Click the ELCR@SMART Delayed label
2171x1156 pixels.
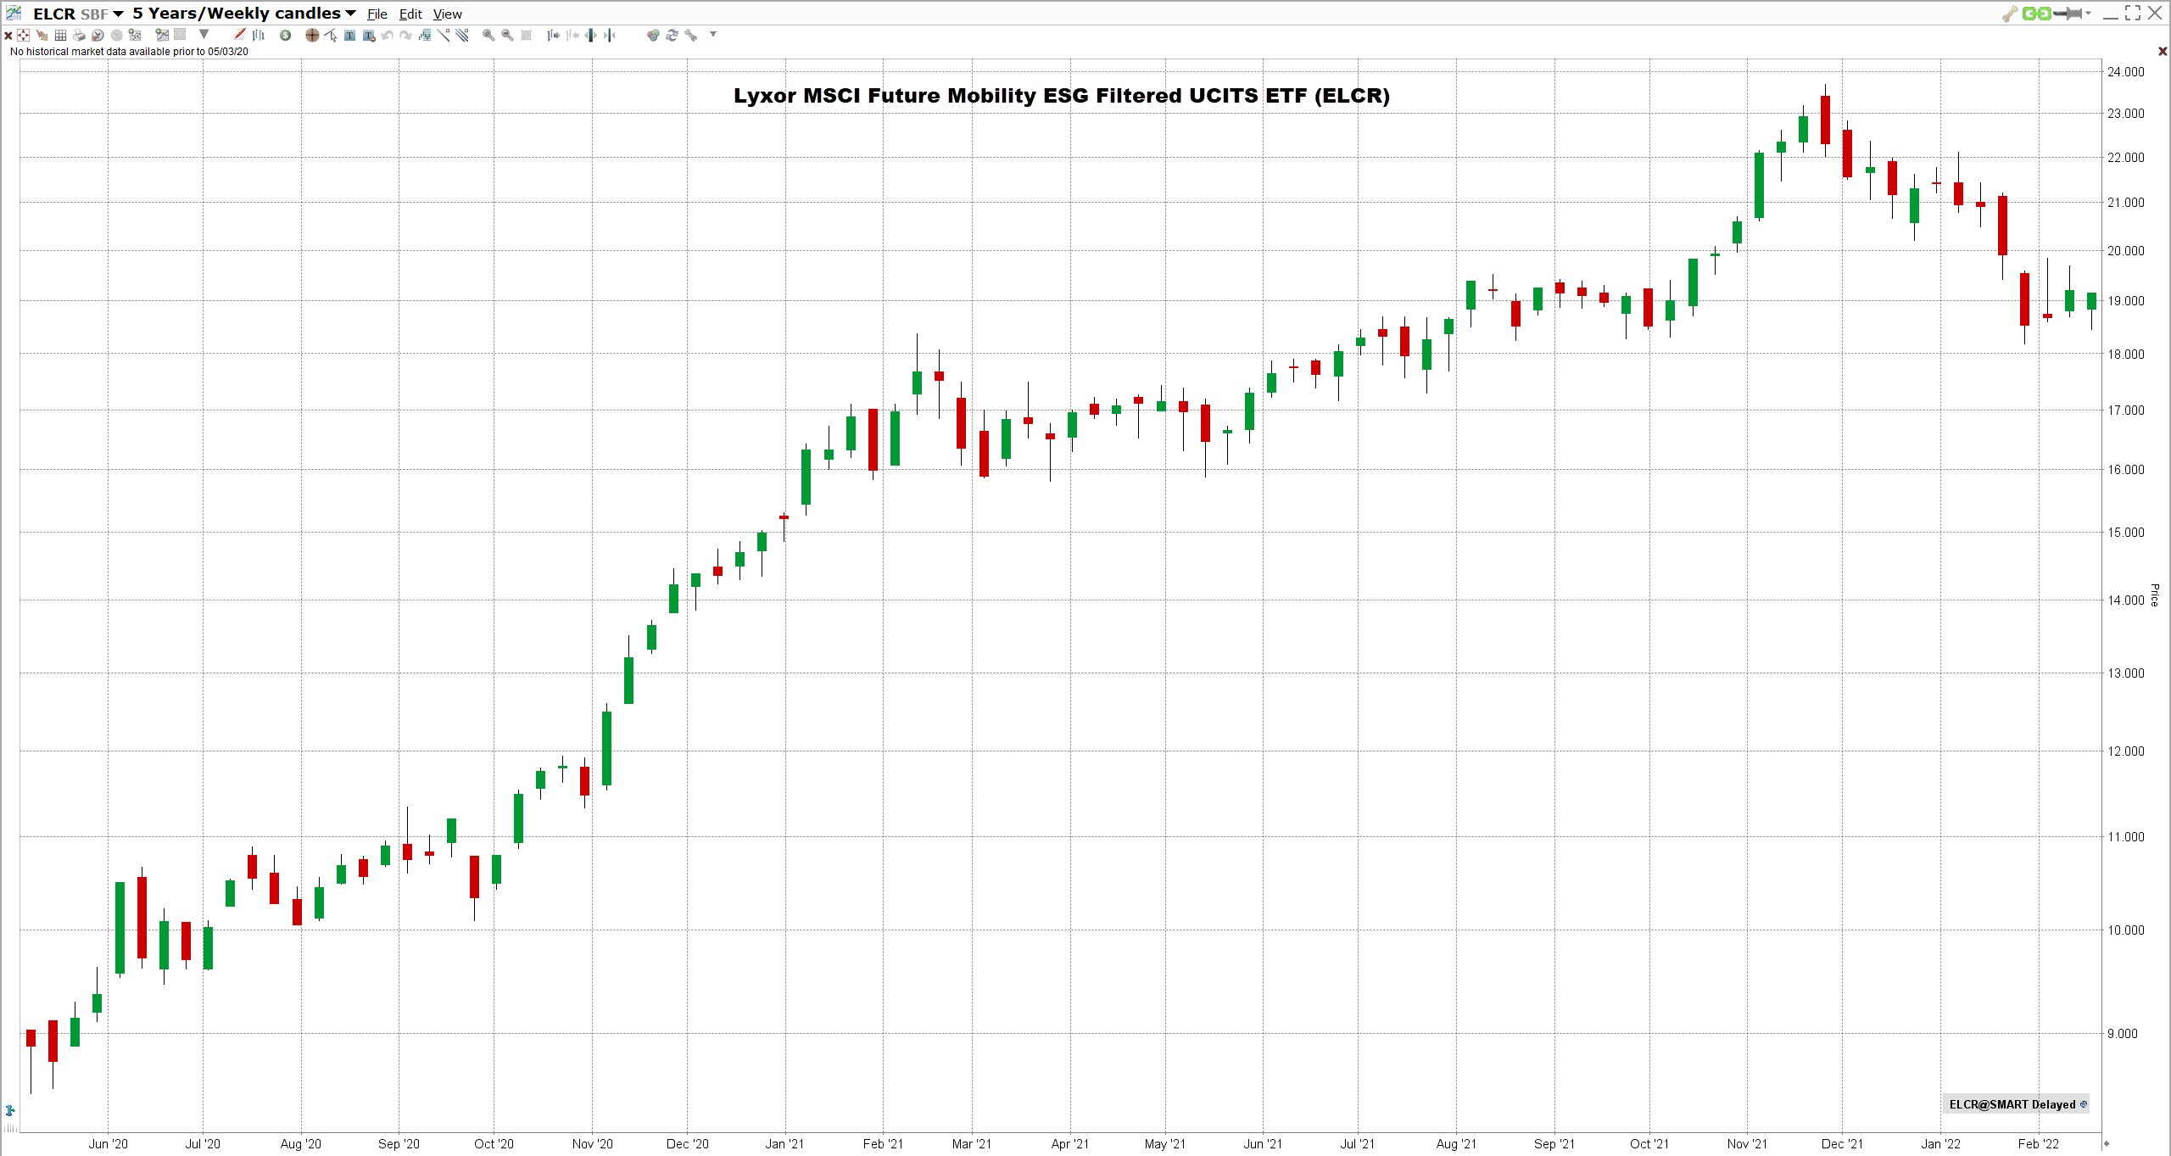click(x=2017, y=1104)
